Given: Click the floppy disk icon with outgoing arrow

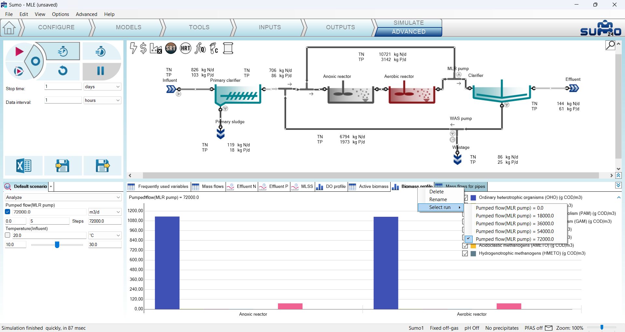Looking at the screenshot, I should tap(103, 166).
